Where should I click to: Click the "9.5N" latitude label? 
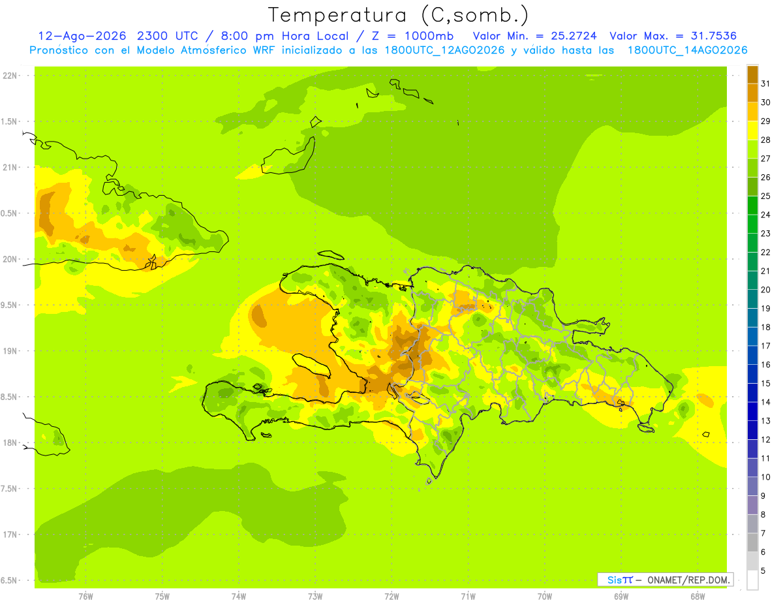(x=10, y=305)
